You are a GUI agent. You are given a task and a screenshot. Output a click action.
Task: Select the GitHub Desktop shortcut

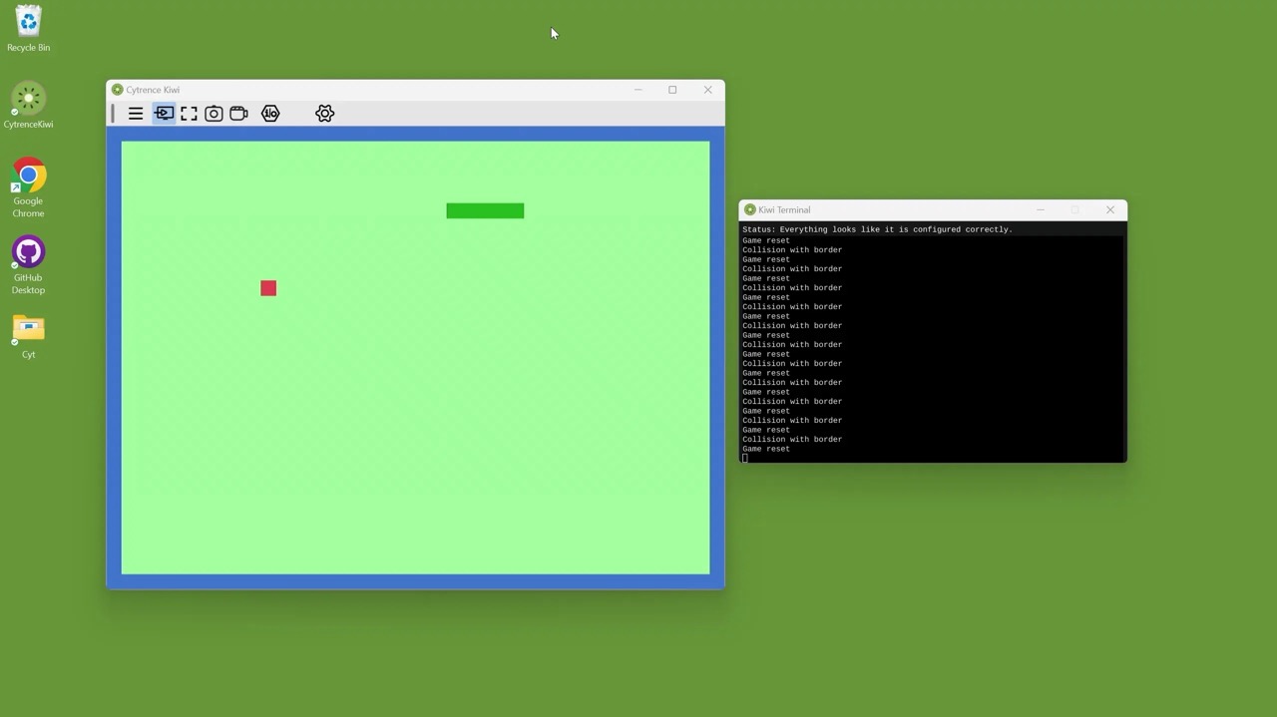[x=28, y=265]
